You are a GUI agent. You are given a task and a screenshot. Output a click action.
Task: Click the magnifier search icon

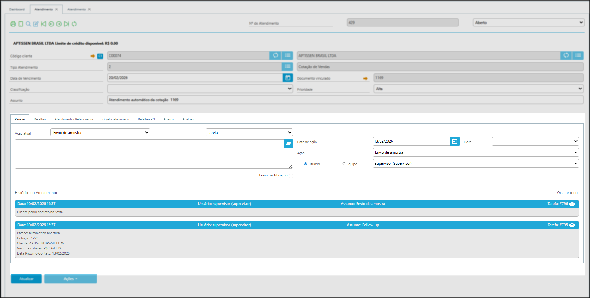(x=28, y=24)
